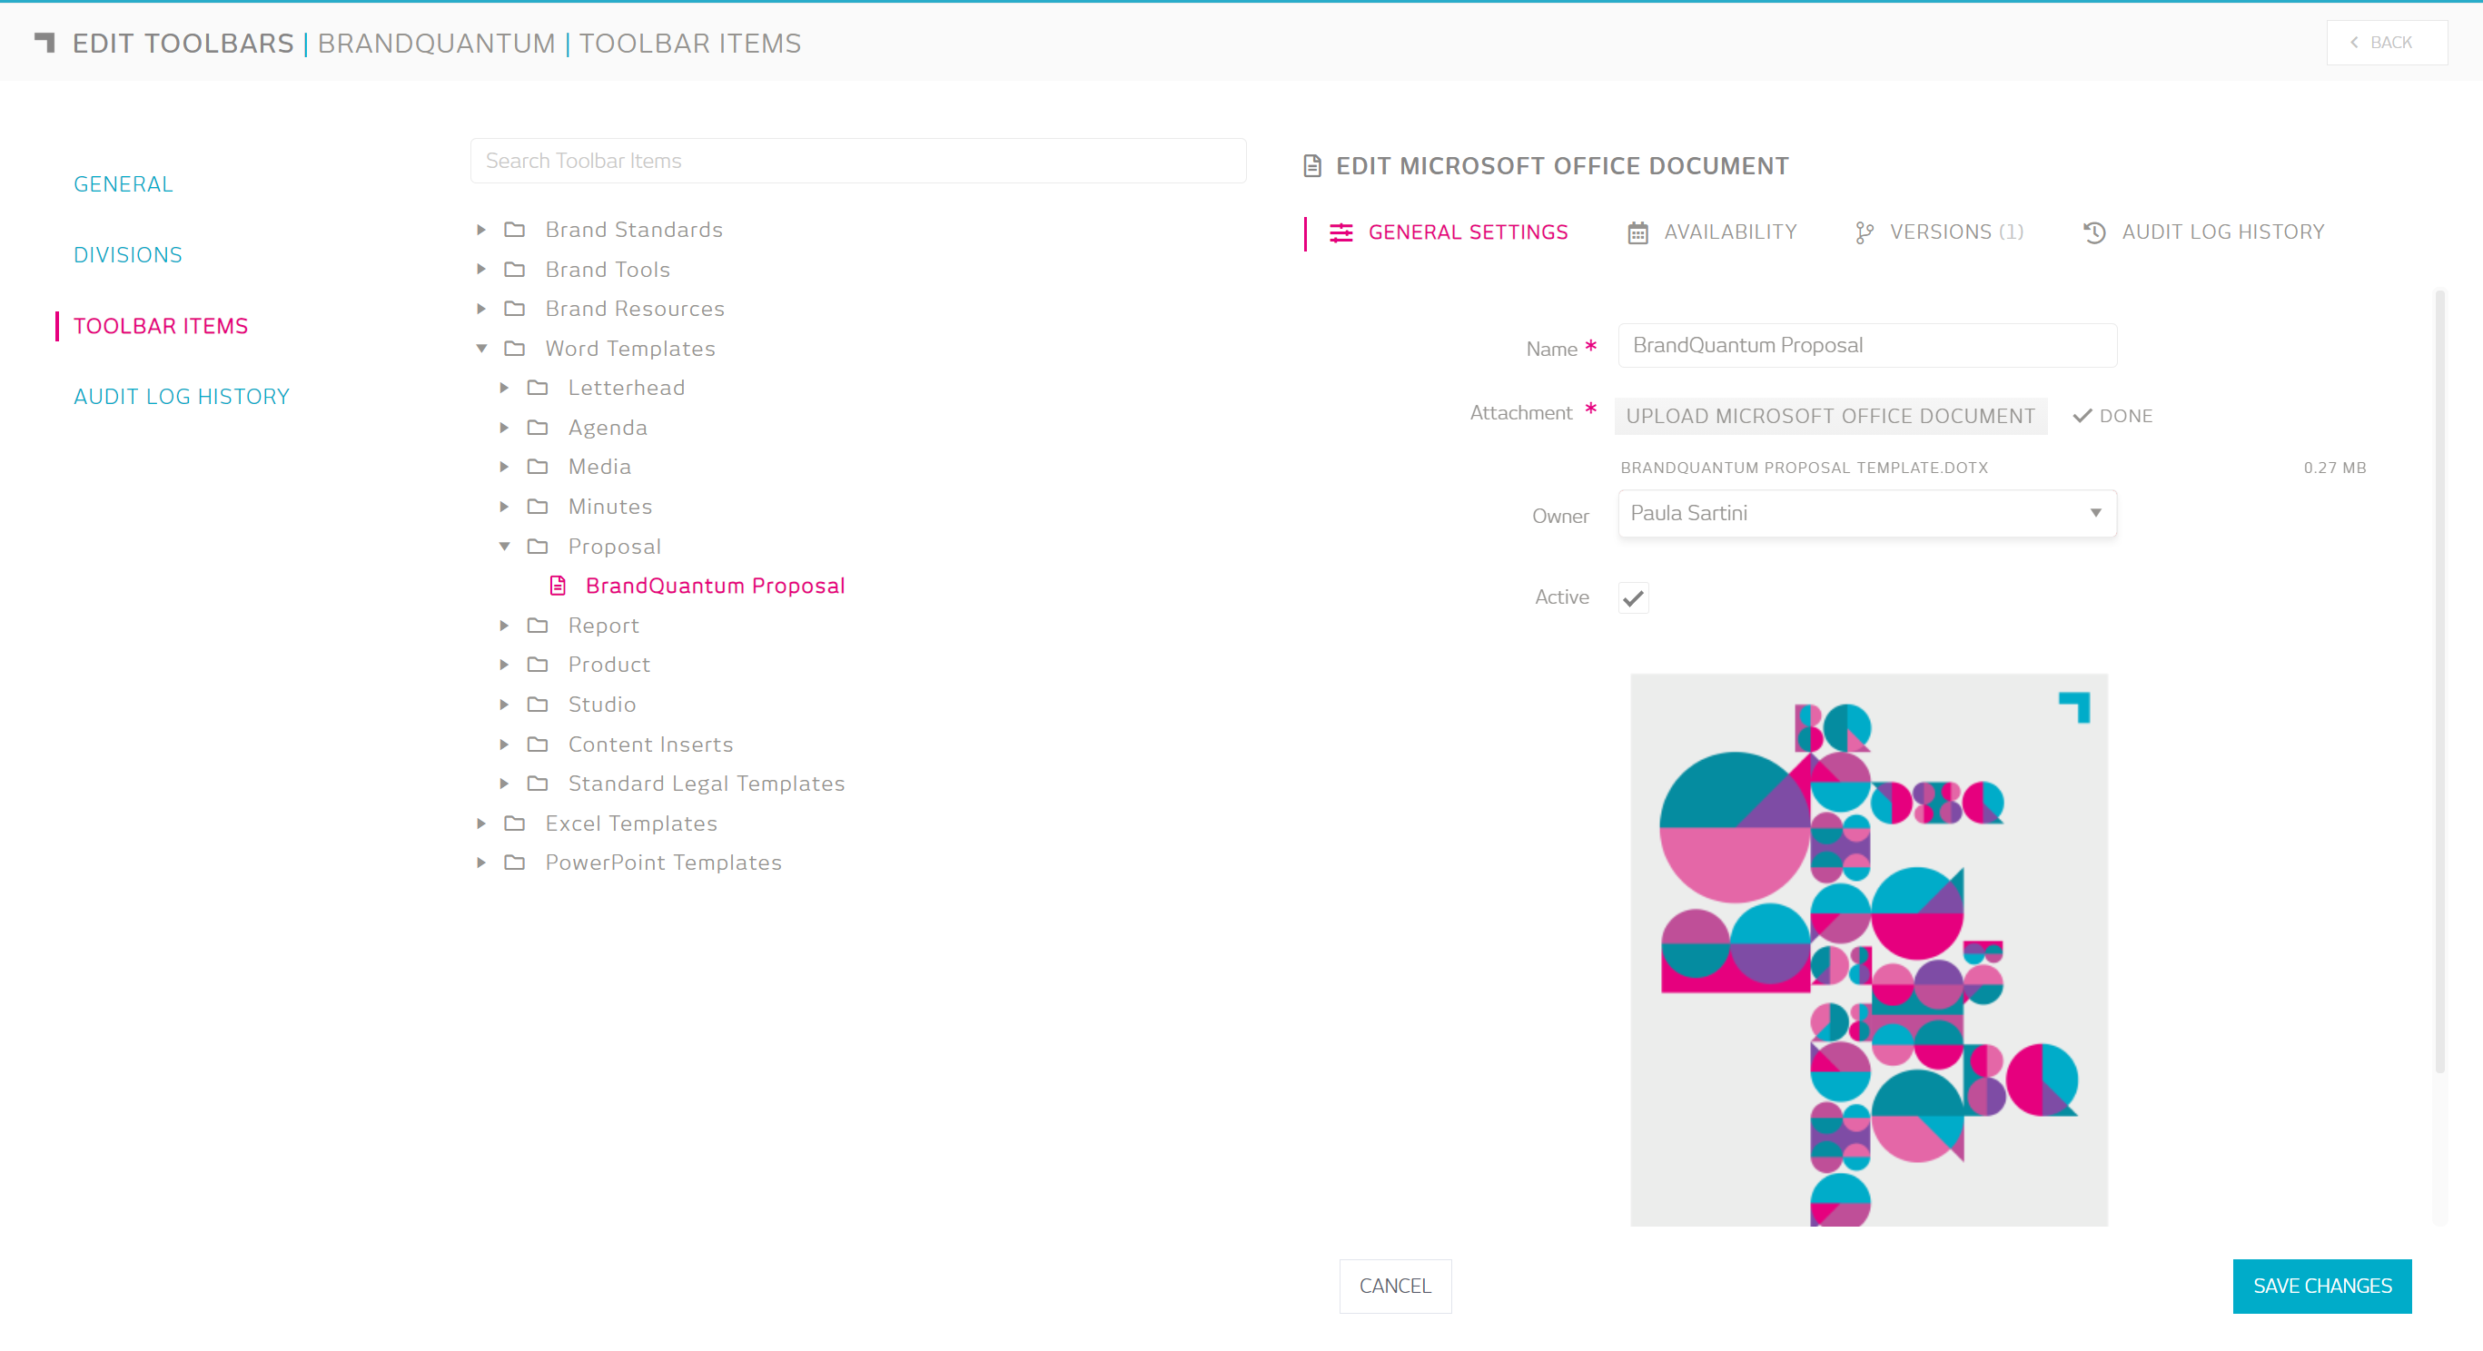Uncheck the Active checkbox

click(1633, 597)
